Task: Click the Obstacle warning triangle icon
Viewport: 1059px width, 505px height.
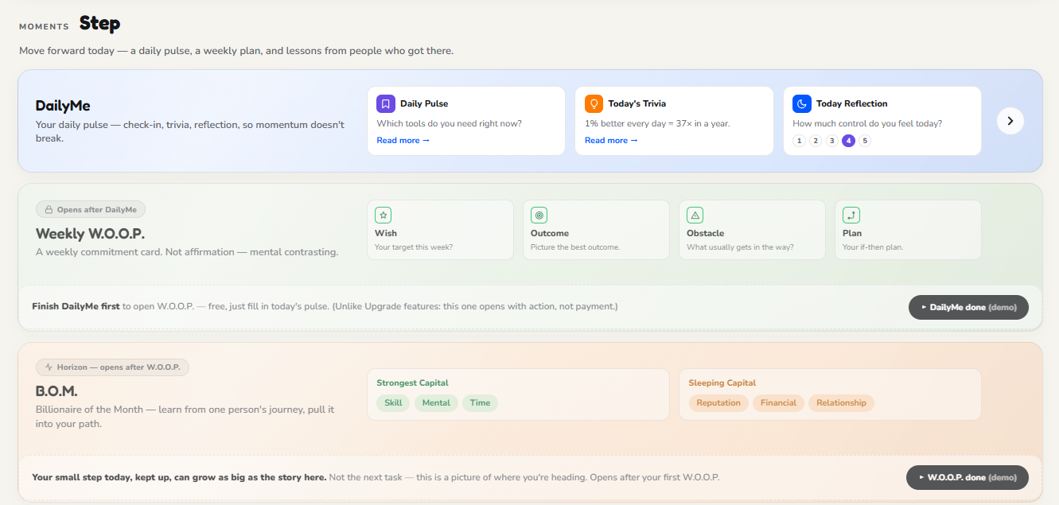Action: coord(695,215)
